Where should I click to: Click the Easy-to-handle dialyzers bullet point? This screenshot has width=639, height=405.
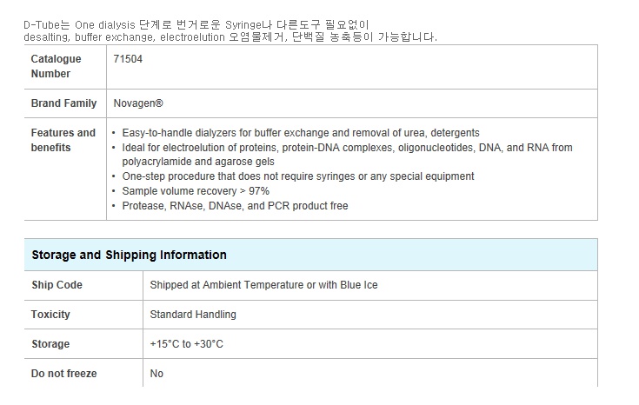click(300, 133)
